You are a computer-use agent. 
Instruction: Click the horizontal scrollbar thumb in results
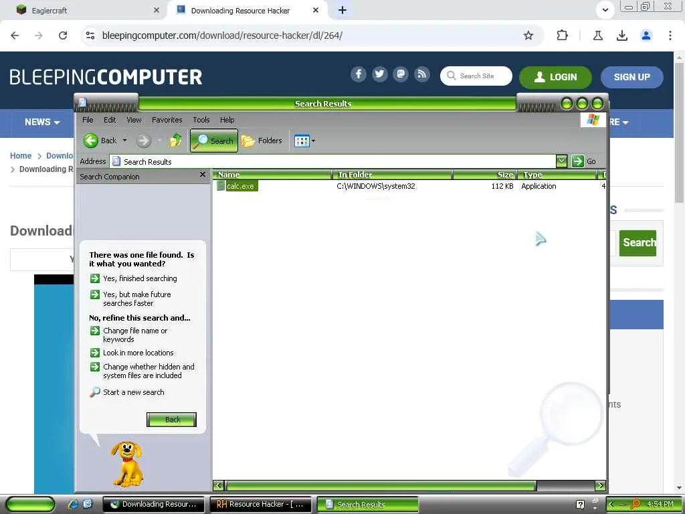(380, 485)
